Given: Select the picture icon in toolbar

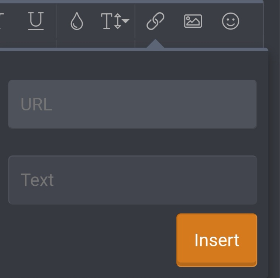Looking at the screenshot, I should point(193,21).
